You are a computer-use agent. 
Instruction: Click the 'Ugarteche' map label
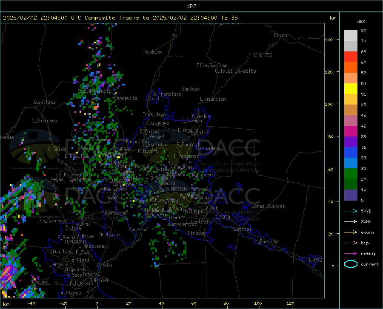pos(115,213)
